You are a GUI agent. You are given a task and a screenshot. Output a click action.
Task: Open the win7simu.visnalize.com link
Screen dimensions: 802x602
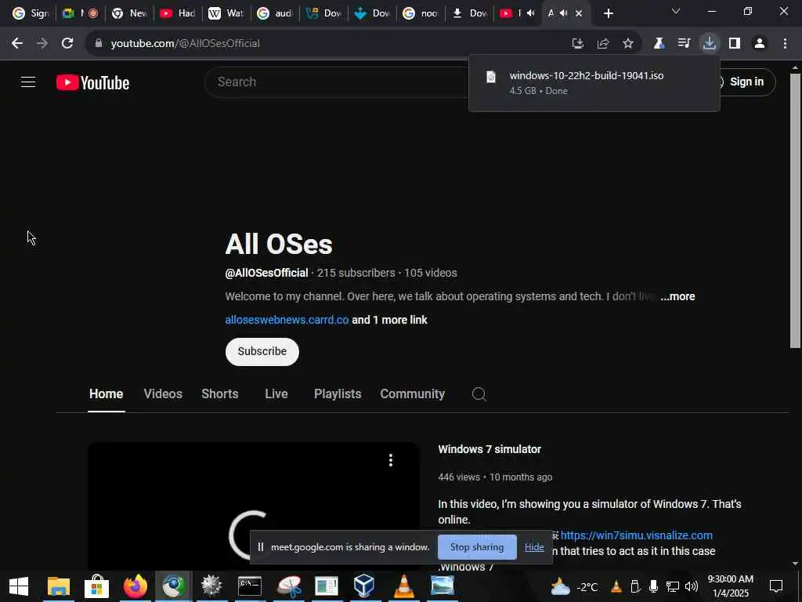coord(636,535)
